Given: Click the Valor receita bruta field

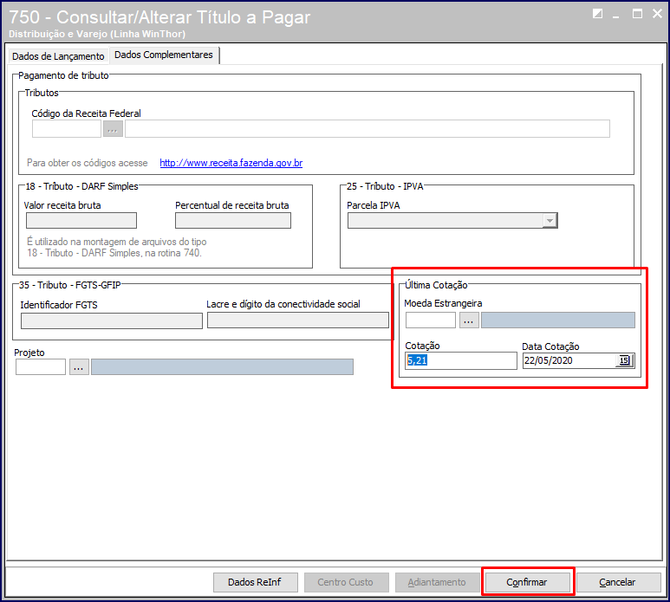Looking at the screenshot, I should click(81, 221).
